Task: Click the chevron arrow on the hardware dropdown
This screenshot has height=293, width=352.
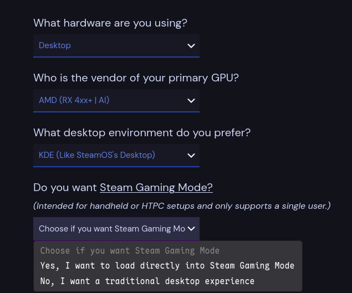Action: 191,45
